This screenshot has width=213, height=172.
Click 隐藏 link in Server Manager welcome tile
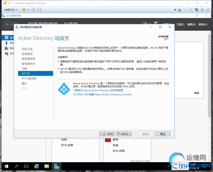pyautogui.click(x=196, y=93)
